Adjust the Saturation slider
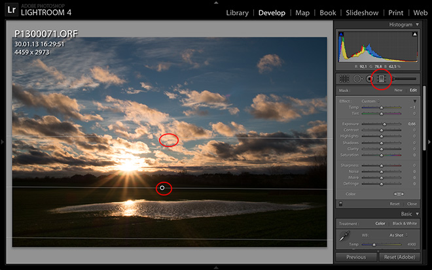This screenshot has height=270, width=432. [x=382, y=155]
